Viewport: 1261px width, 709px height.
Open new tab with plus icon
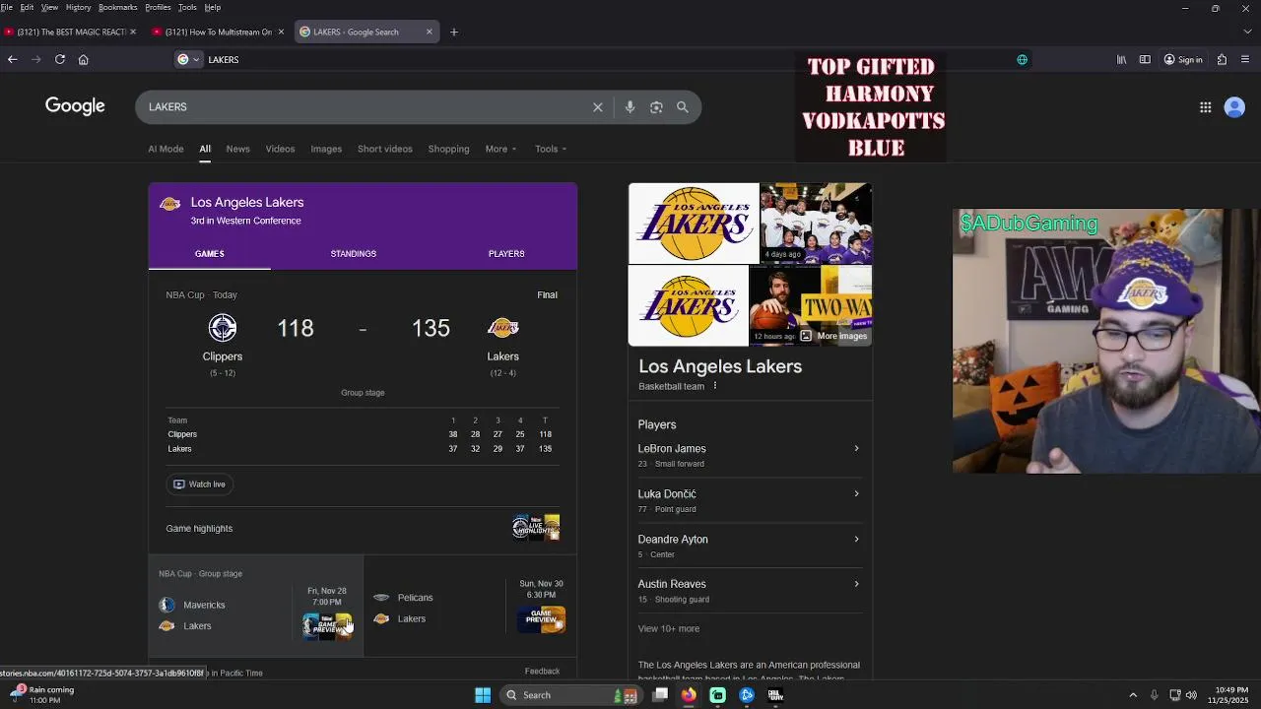pos(454,32)
